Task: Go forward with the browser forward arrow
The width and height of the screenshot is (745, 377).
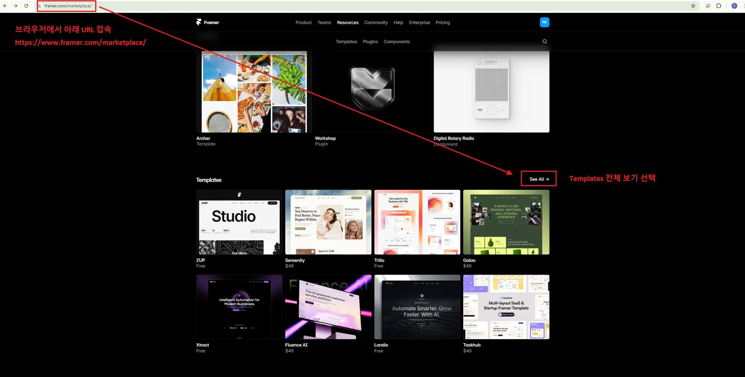Action: pyautogui.click(x=16, y=6)
